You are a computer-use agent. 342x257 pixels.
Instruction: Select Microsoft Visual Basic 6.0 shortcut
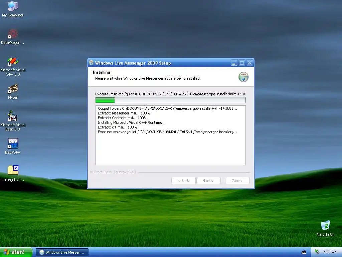tap(13, 121)
